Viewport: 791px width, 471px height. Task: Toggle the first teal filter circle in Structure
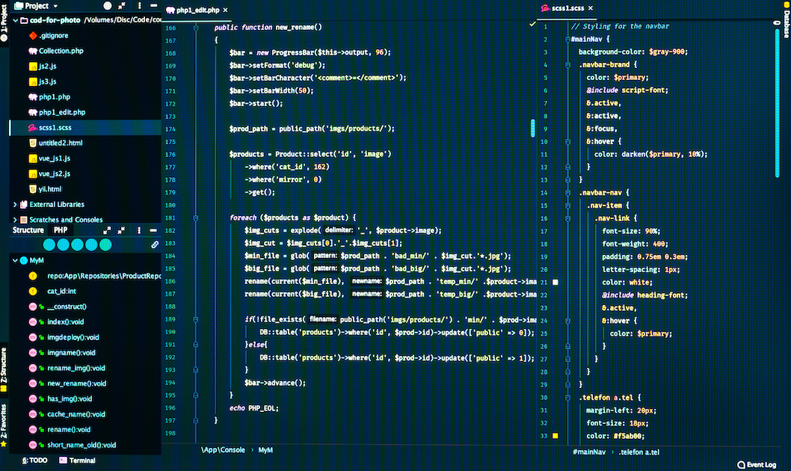[49, 244]
